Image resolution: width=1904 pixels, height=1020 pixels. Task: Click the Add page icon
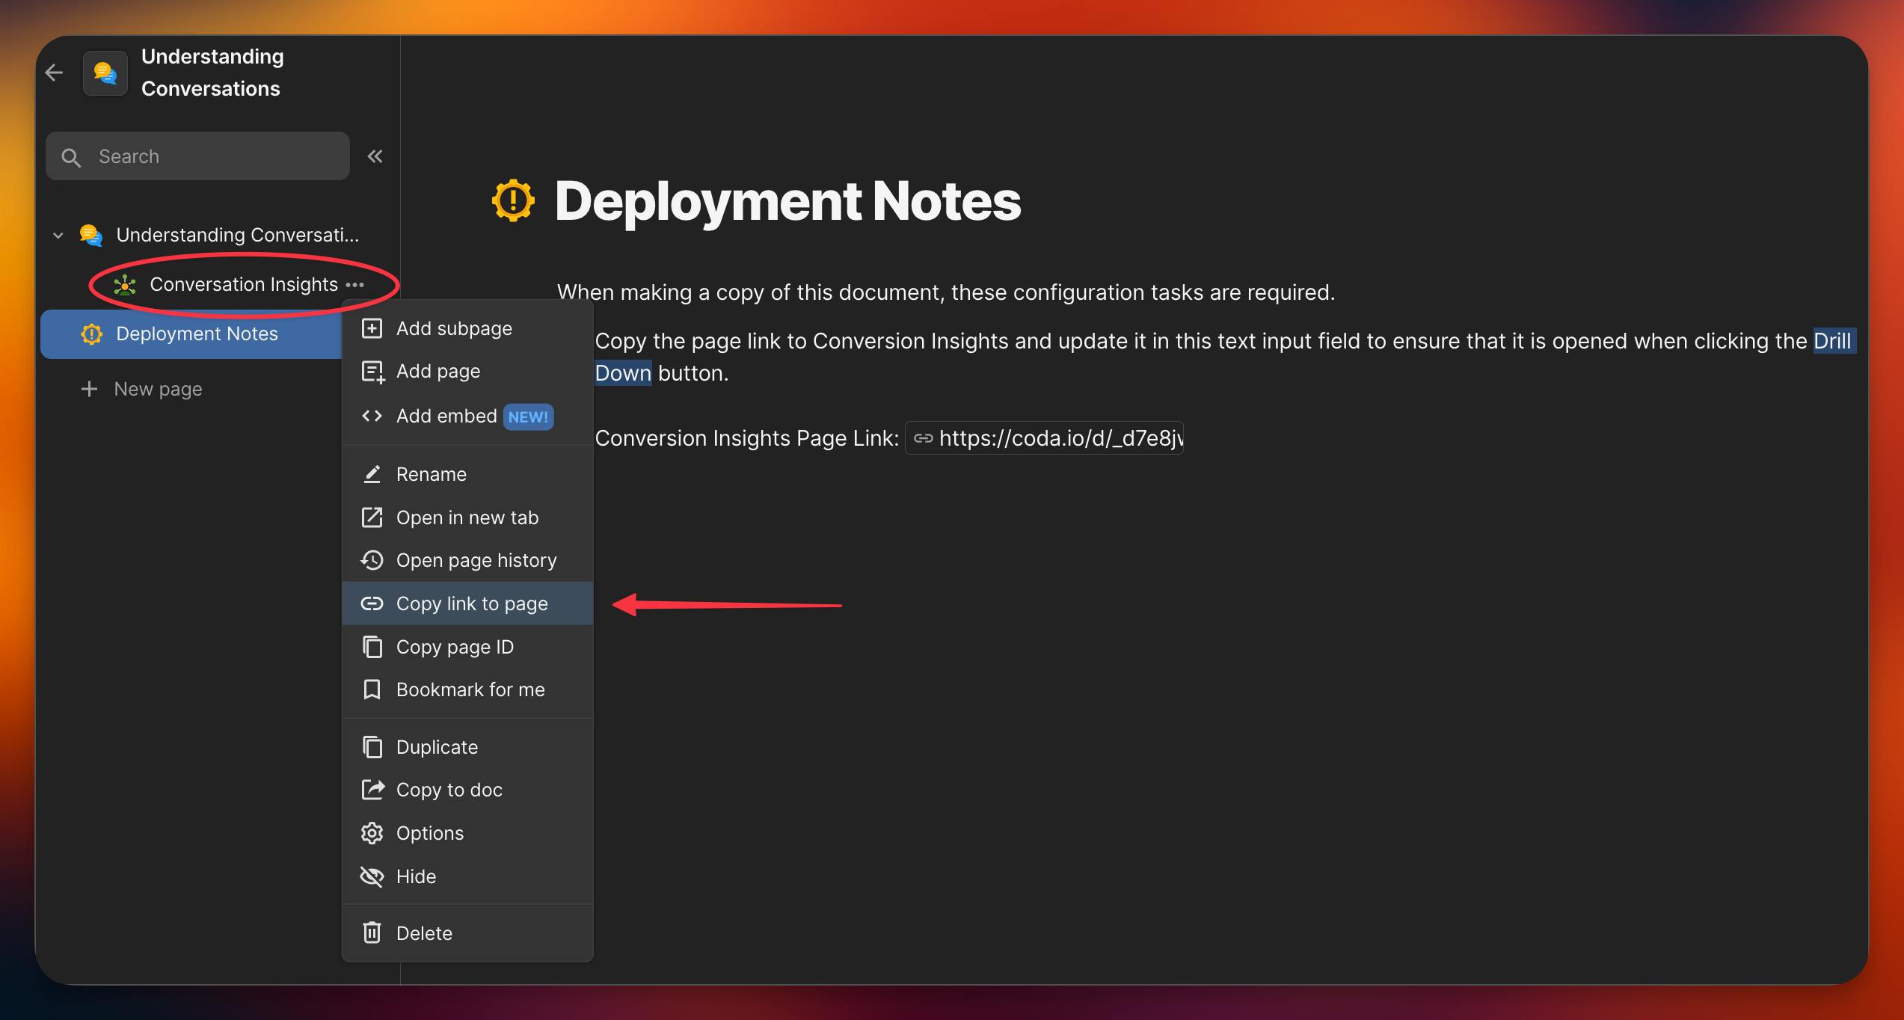coord(372,372)
